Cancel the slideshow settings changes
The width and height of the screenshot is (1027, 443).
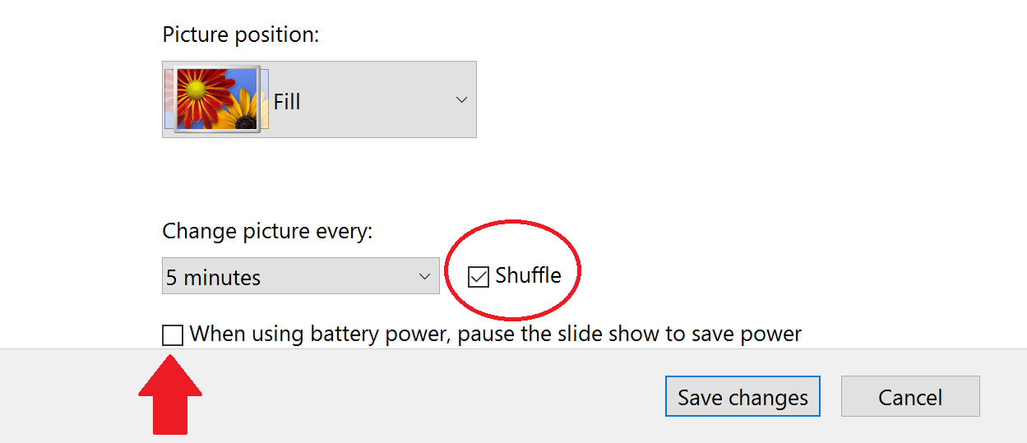click(x=910, y=397)
